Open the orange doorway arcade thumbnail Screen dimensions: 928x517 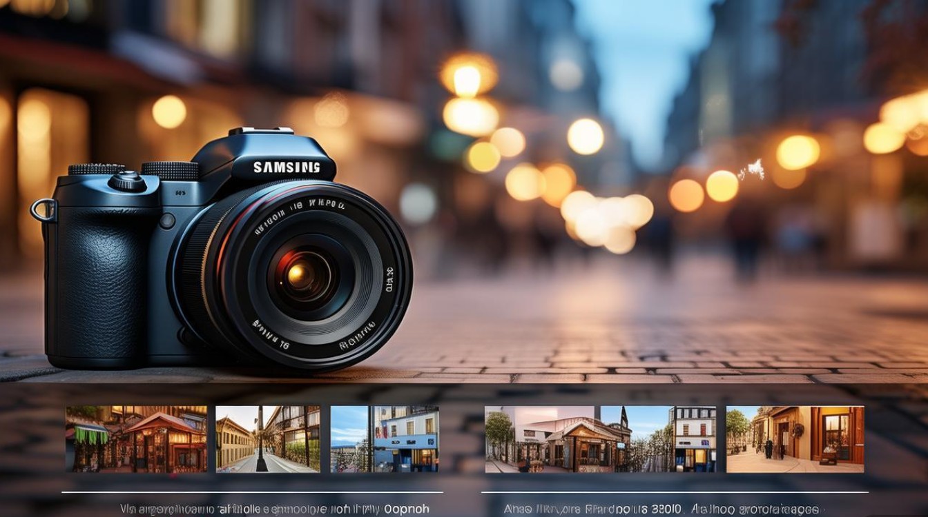(794, 439)
